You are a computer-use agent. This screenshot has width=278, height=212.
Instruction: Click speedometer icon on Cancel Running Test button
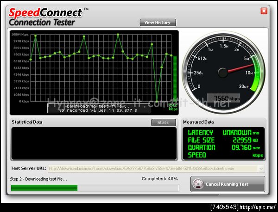198,184
